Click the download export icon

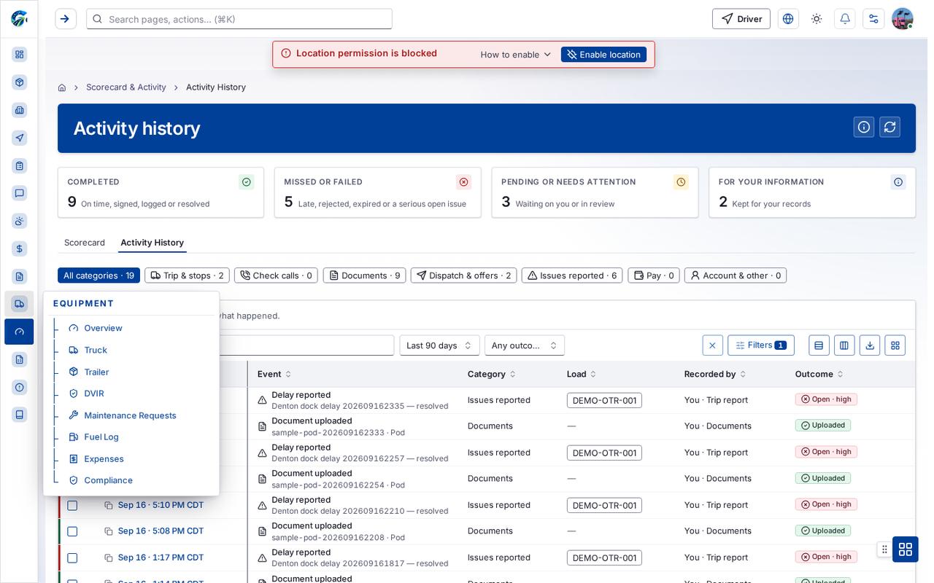click(870, 345)
